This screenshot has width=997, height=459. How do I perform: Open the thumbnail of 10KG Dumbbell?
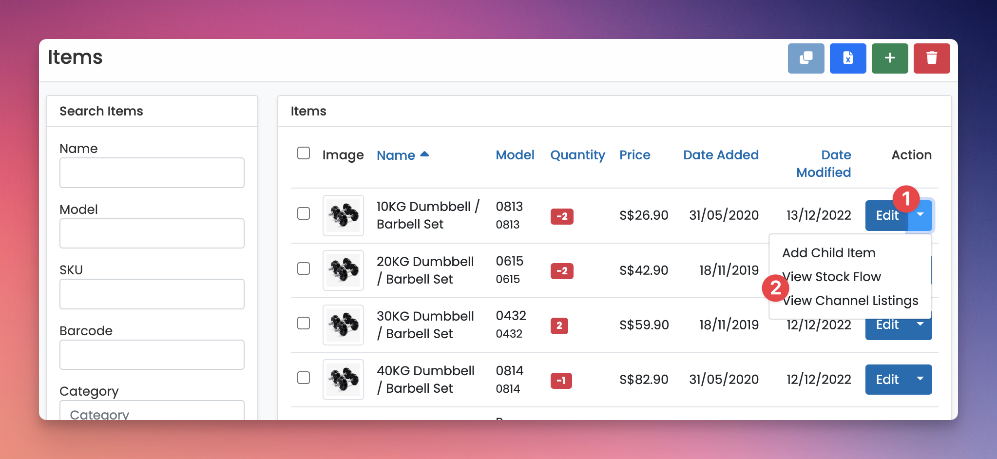(x=343, y=215)
